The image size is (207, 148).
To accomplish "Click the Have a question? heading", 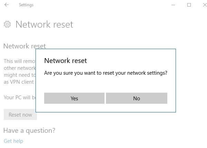I will tap(29, 130).
